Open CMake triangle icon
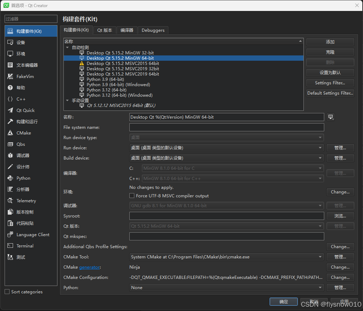This screenshot has height=311, width=363. coord(10,133)
